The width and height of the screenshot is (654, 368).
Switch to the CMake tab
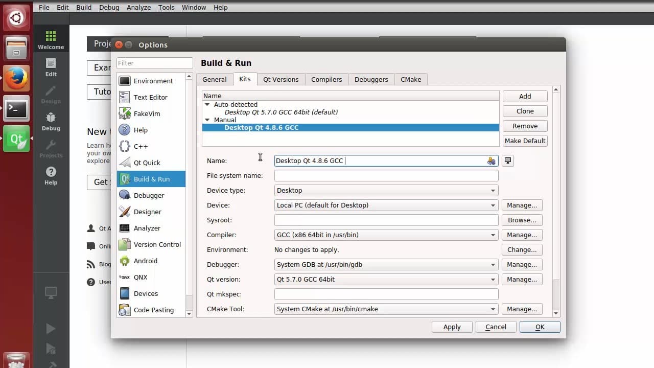coord(411,79)
